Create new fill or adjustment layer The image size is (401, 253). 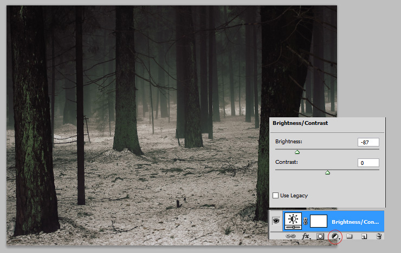[x=335, y=236]
